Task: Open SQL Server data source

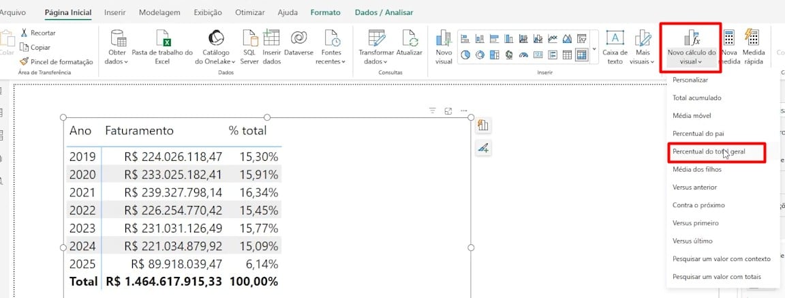Action: (249, 46)
